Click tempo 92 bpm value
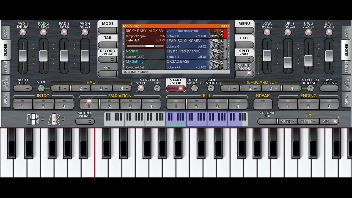Image resolution: width=352 pixels, height=198 pixels. click(136, 36)
